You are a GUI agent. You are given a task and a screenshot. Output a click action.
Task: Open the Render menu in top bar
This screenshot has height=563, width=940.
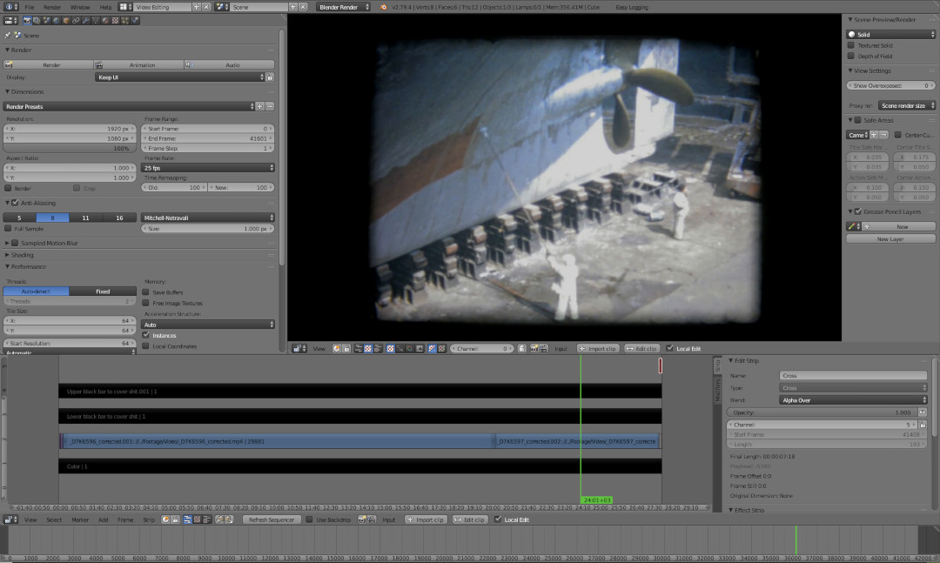pyautogui.click(x=52, y=7)
